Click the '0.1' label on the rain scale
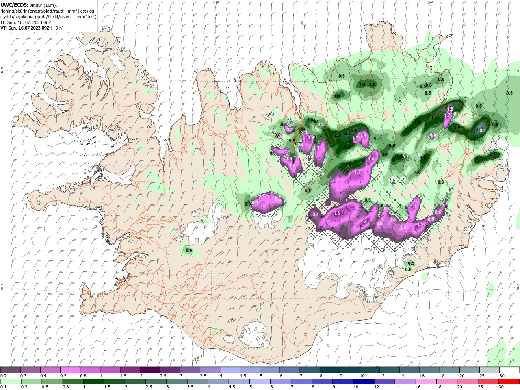 [x=3, y=387]
